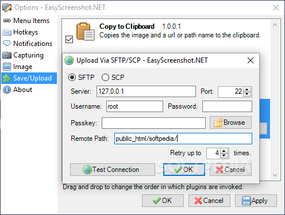Confirm SFTP dialog with OK
The height and width of the screenshot is (215, 285).
(x=184, y=170)
